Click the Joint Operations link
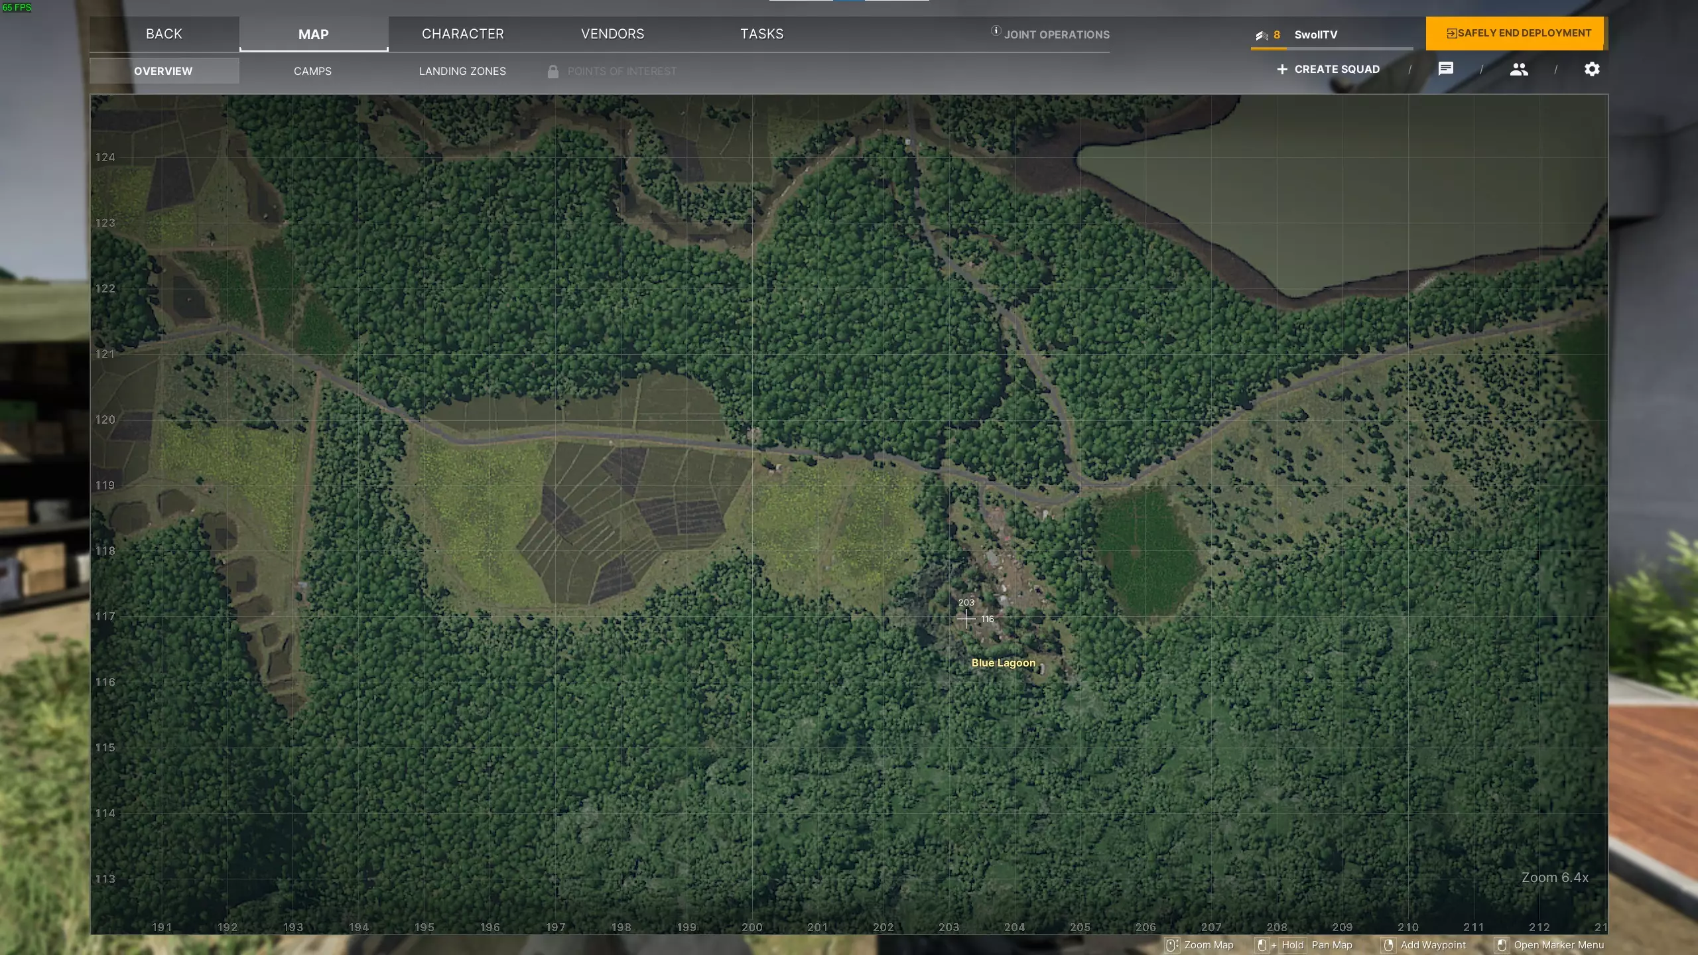 point(1057,34)
